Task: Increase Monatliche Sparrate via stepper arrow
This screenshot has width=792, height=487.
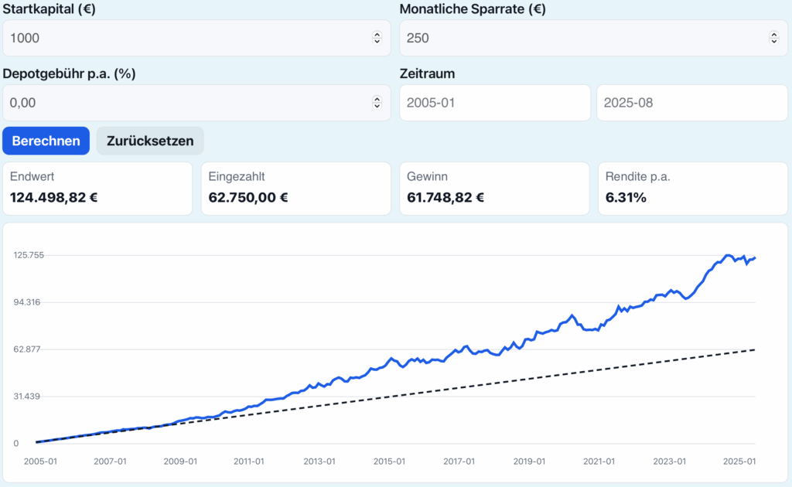Action: pyautogui.click(x=773, y=35)
